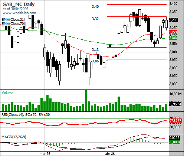
Task: Click the current price tag 3,298
Action: coord(174,20)
